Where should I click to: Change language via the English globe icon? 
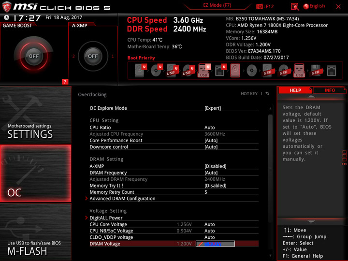tap(306, 6)
